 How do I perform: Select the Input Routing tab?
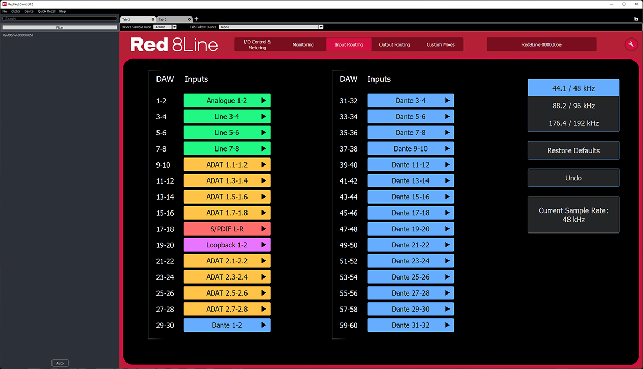click(349, 44)
